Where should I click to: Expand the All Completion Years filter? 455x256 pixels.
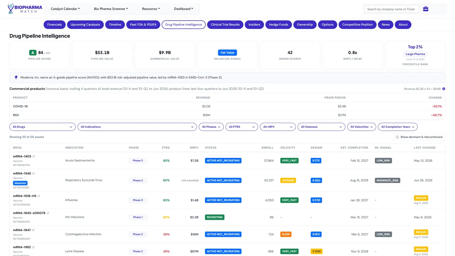pos(398,127)
